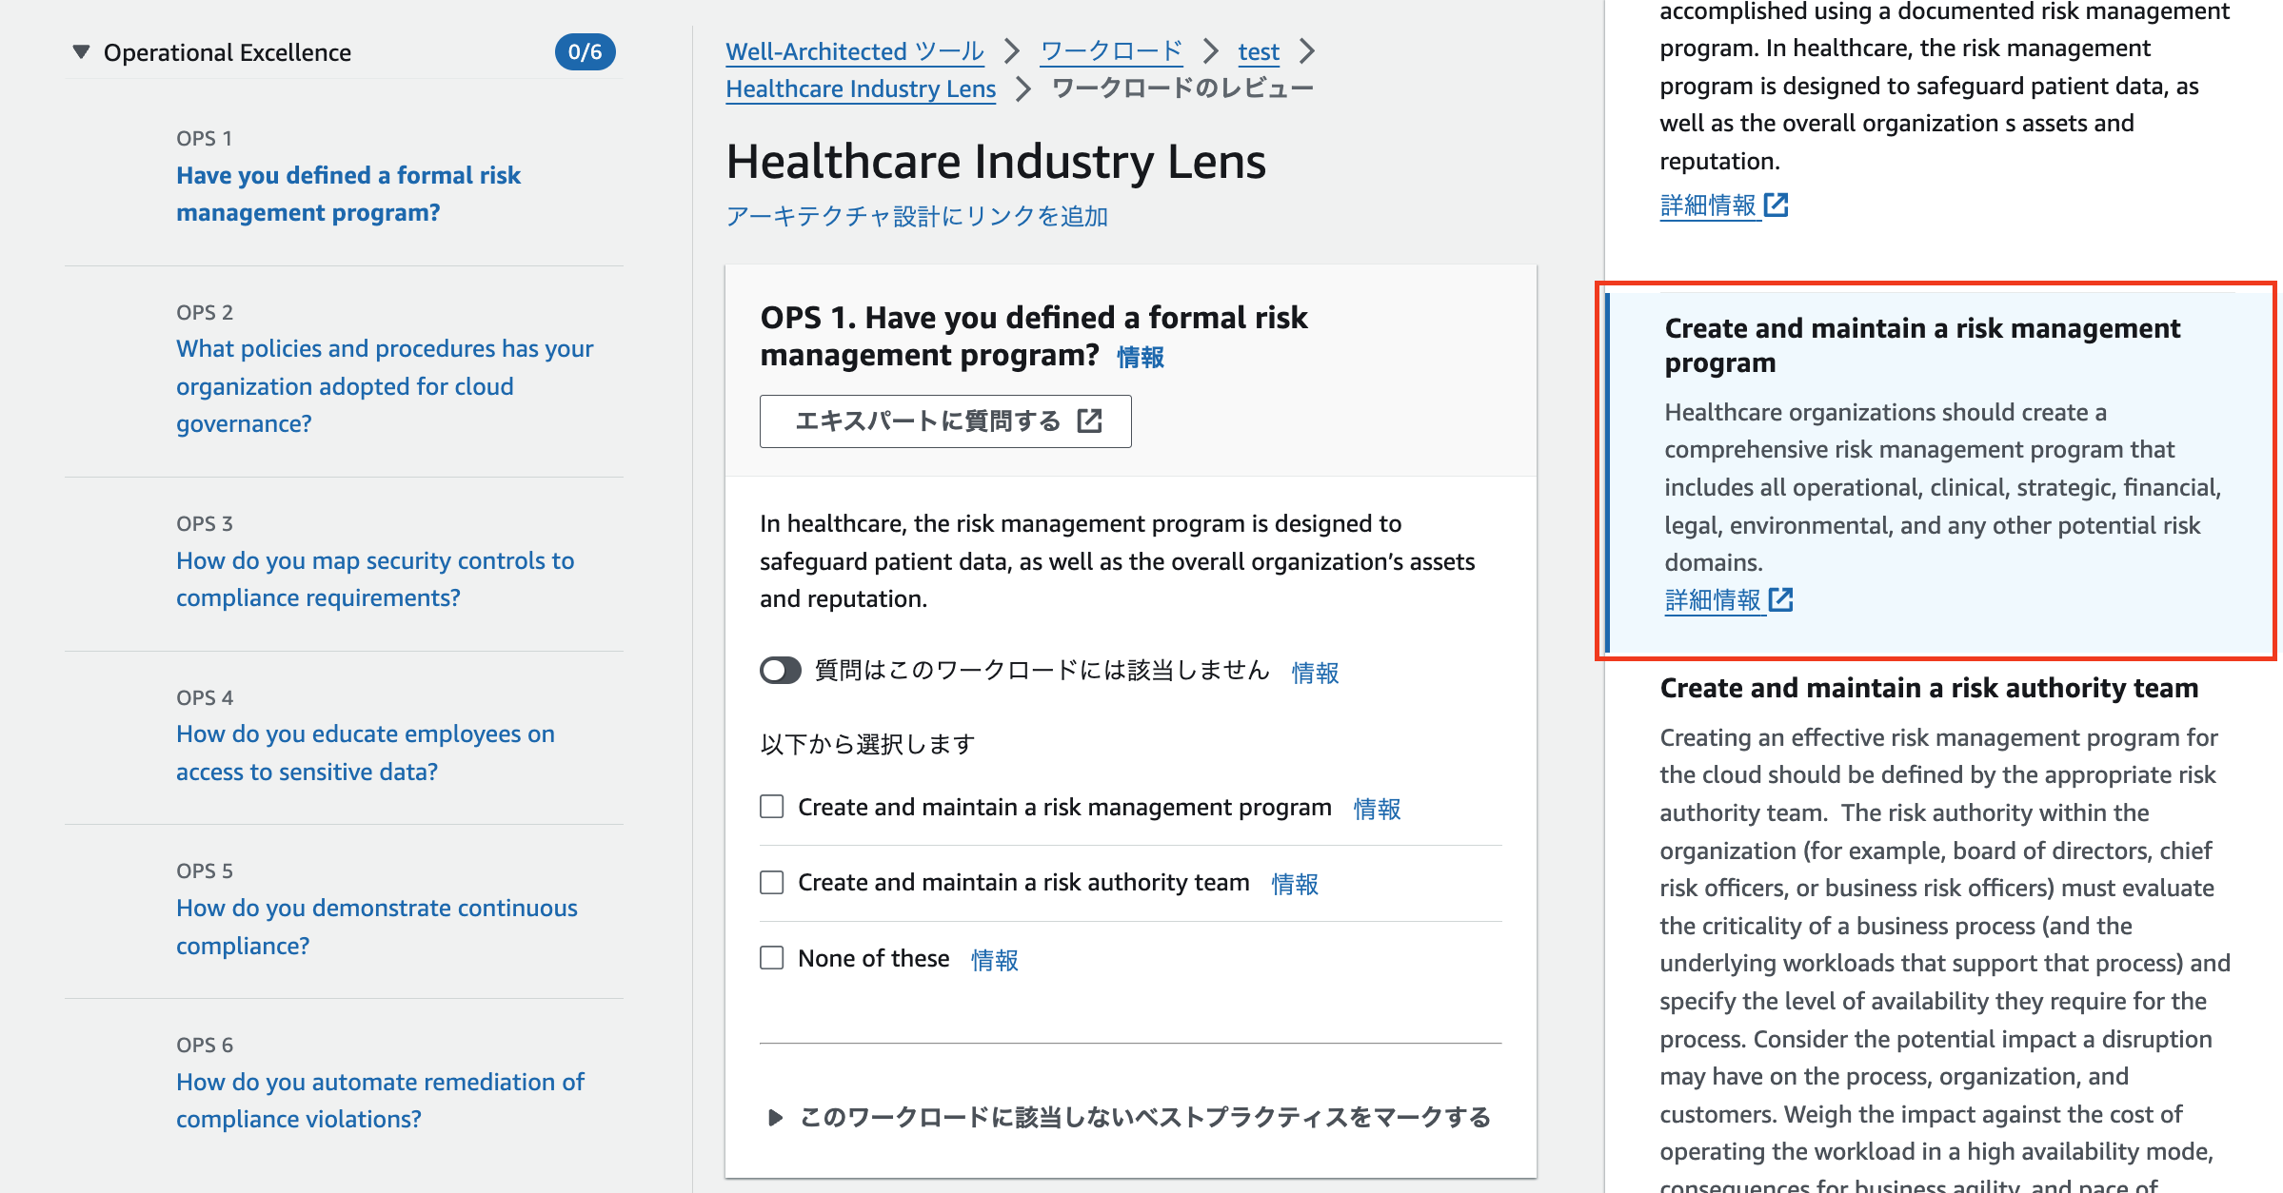Check Create and maintain a risk management program
The width and height of the screenshot is (2283, 1193).
click(x=772, y=807)
